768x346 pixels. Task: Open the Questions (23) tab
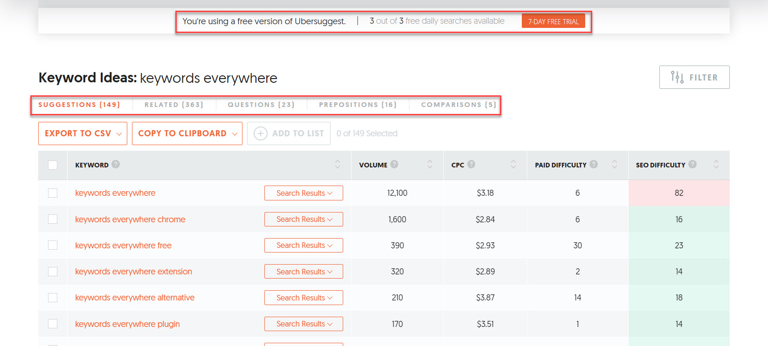(x=261, y=105)
